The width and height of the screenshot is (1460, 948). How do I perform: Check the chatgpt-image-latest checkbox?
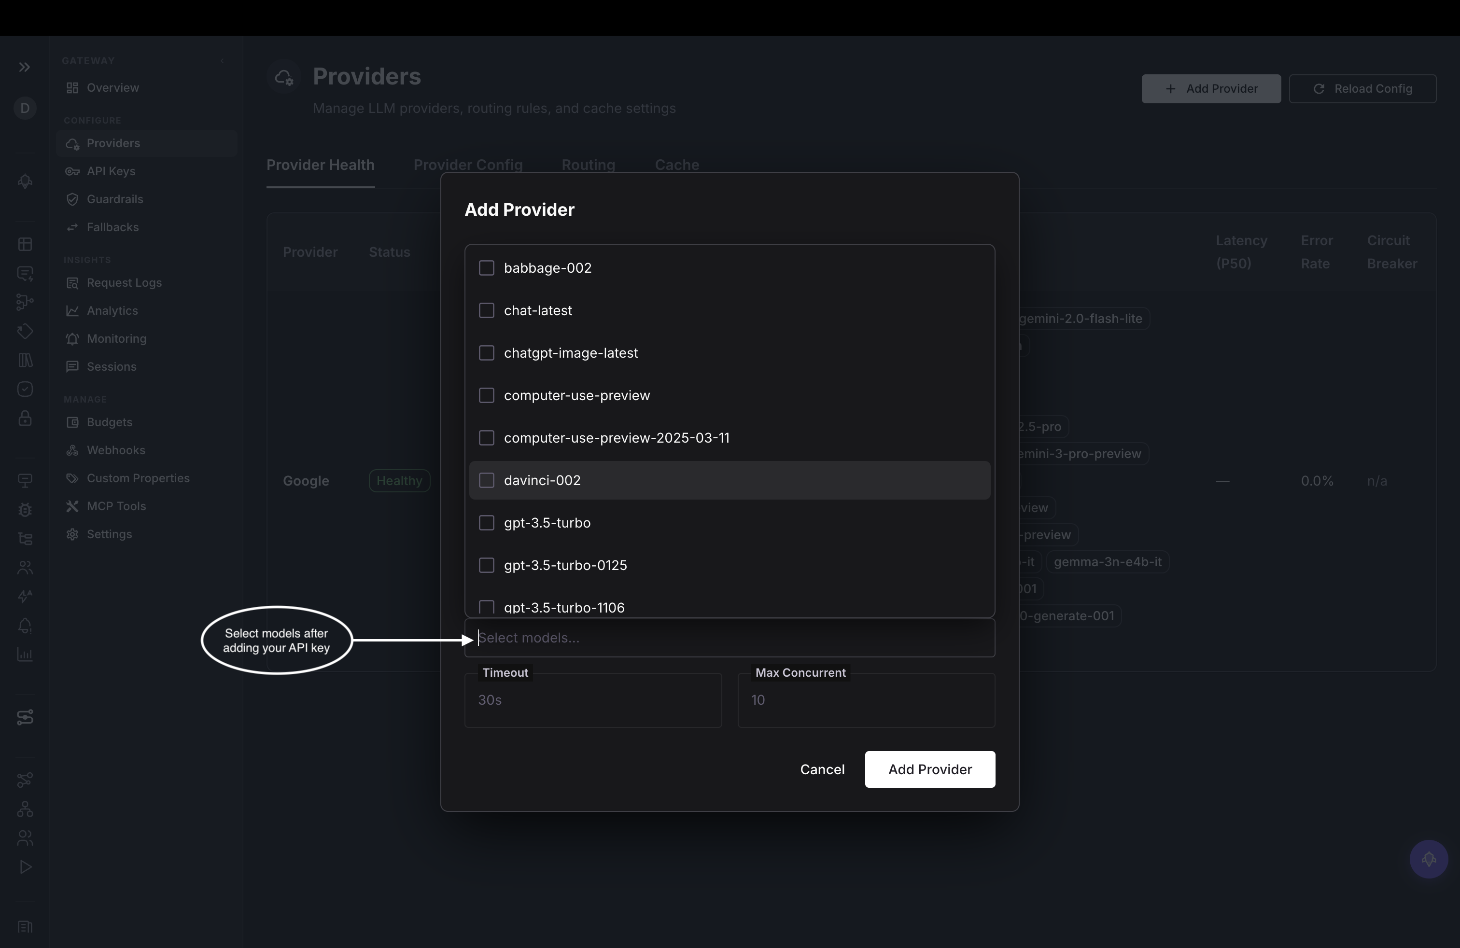point(487,352)
